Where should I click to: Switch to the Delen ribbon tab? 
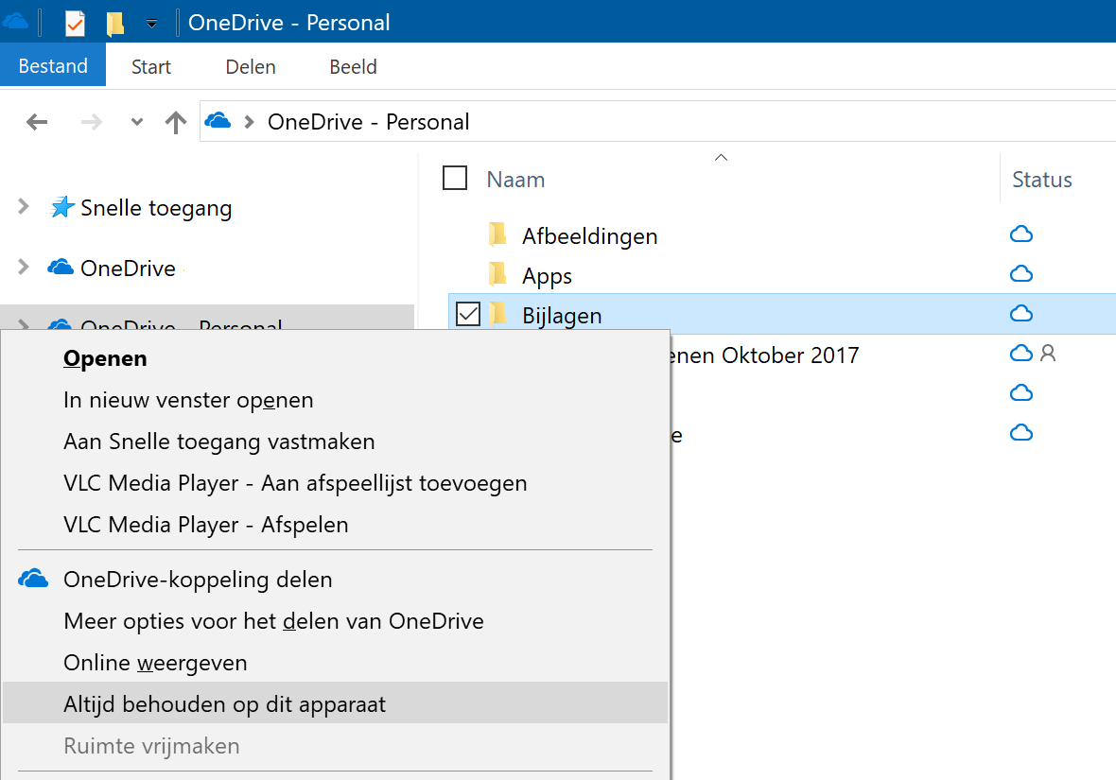pos(251,67)
